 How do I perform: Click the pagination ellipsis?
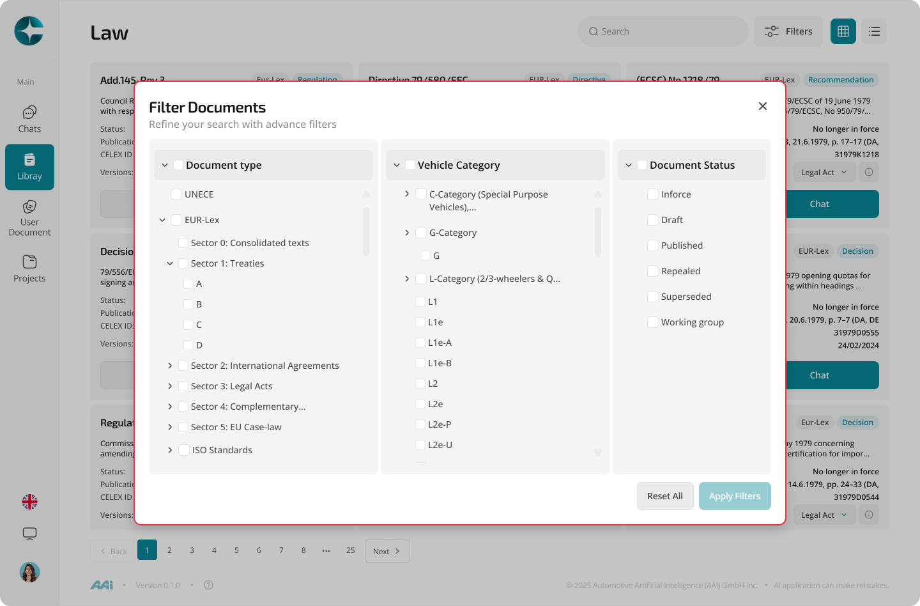[x=326, y=550]
